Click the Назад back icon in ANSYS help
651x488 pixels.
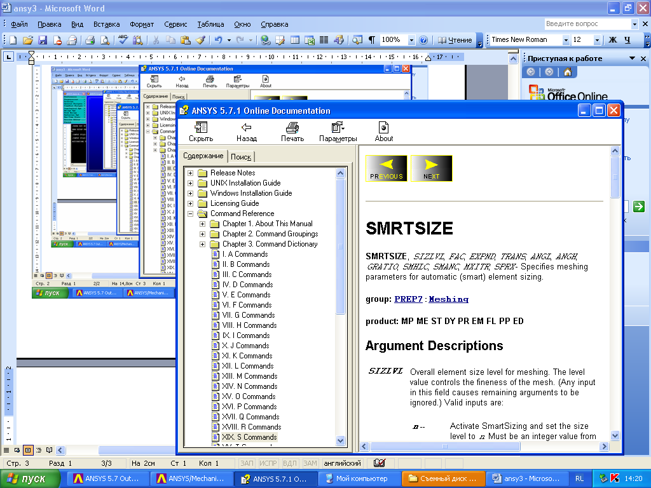pos(247,131)
